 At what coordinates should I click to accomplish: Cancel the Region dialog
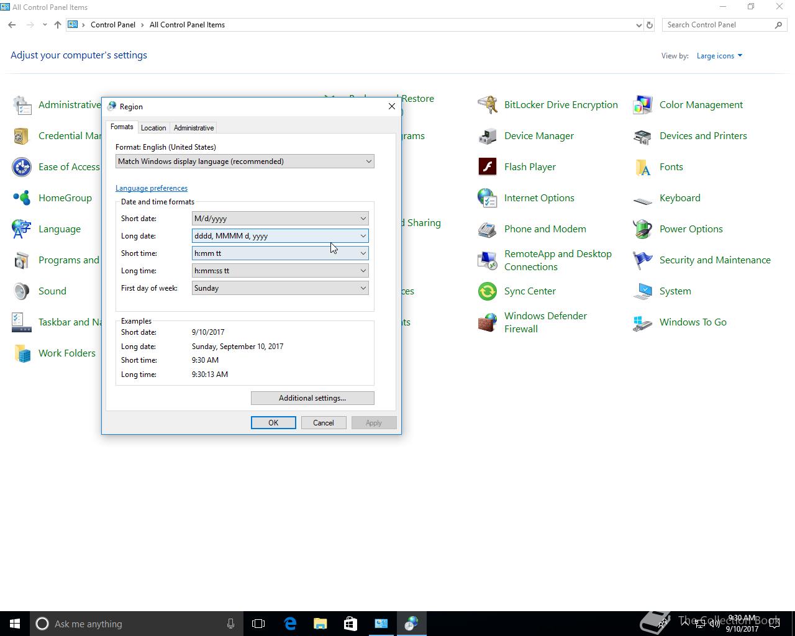click(x=324, y=423)
